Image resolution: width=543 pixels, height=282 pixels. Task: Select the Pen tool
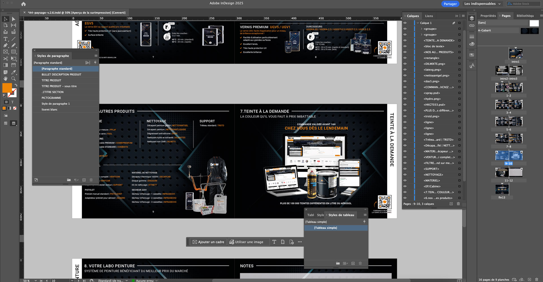(x=5, y=45)
